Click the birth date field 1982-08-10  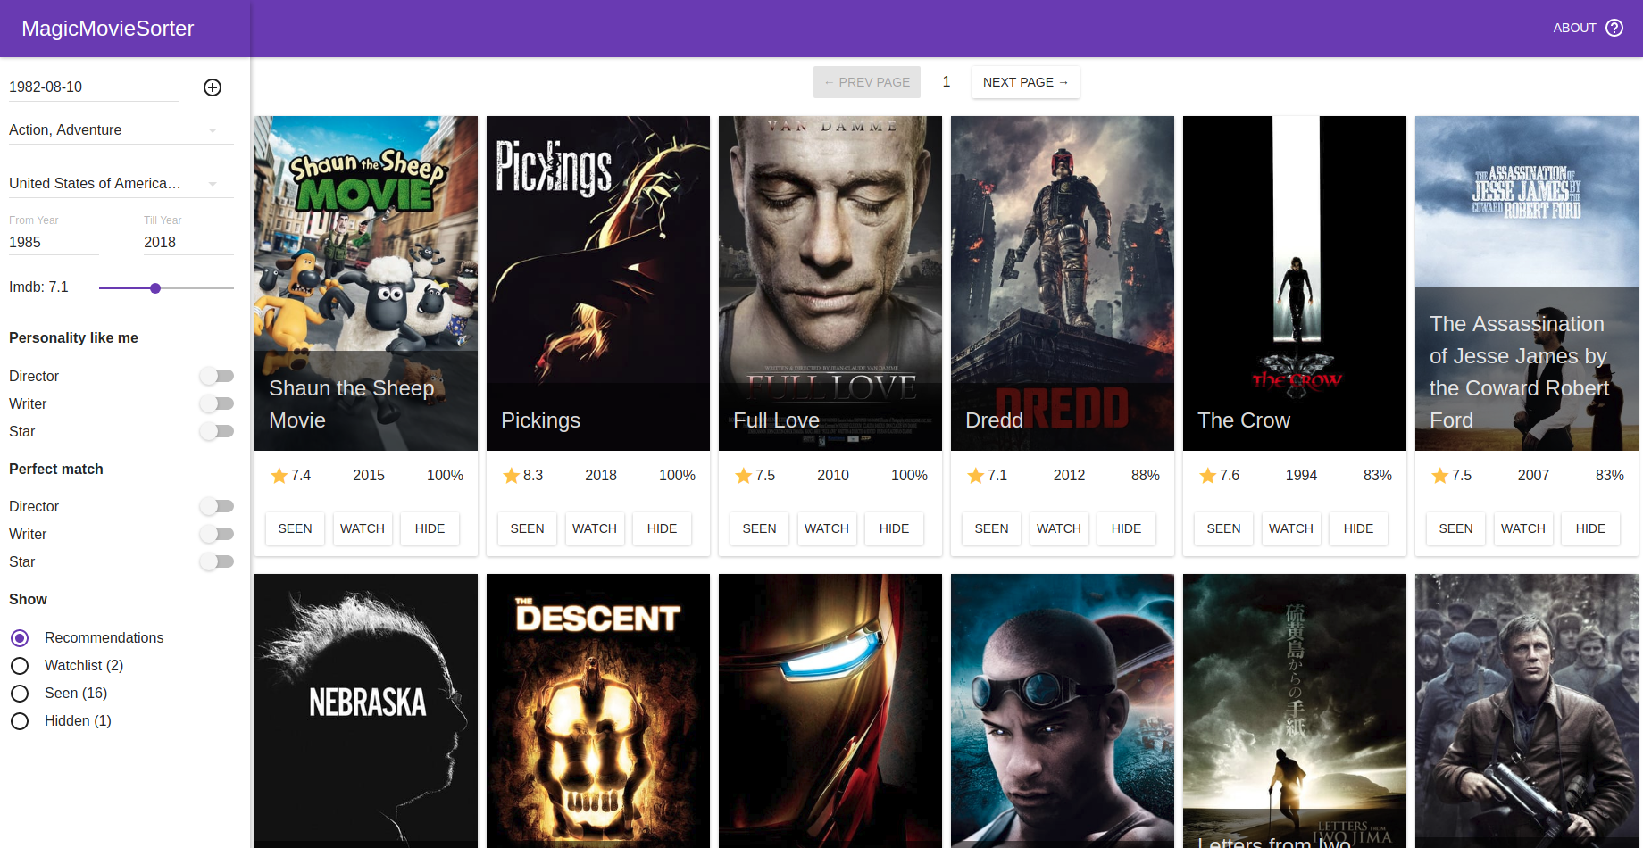94,87
